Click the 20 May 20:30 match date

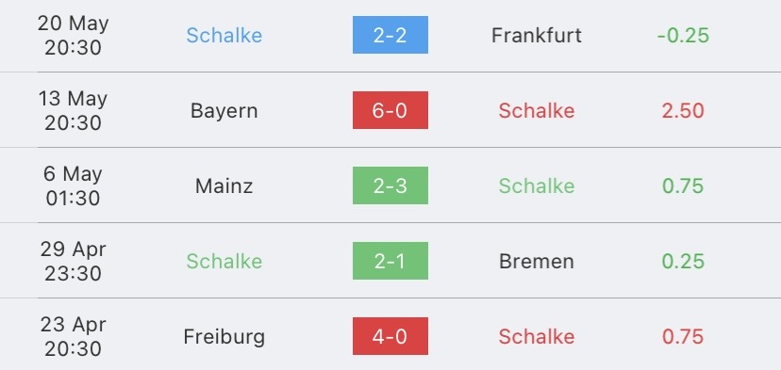74,36
